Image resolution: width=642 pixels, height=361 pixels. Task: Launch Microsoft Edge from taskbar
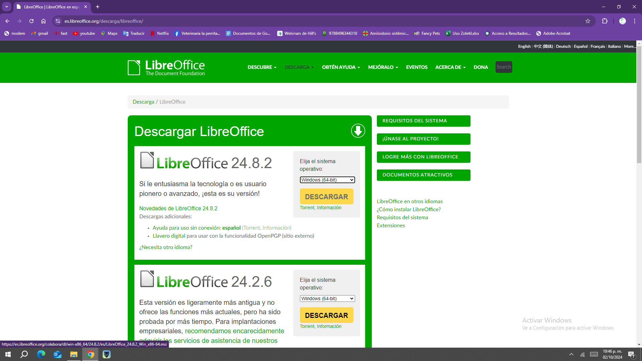tap(41, 354)
